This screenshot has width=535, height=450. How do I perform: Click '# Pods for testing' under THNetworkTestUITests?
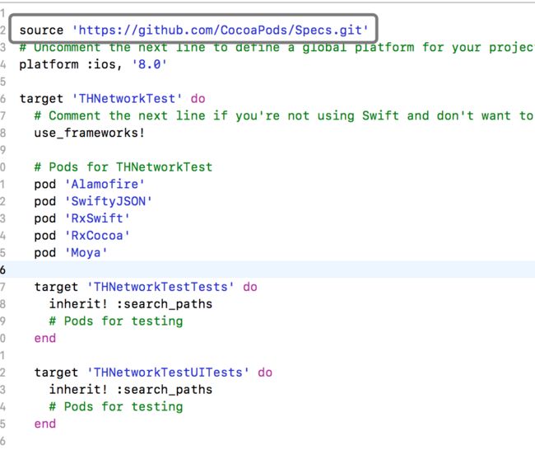[x=116, y=406]
